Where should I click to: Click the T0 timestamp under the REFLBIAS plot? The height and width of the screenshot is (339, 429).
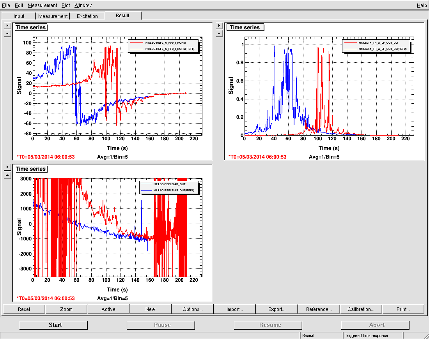coord(46,298)
